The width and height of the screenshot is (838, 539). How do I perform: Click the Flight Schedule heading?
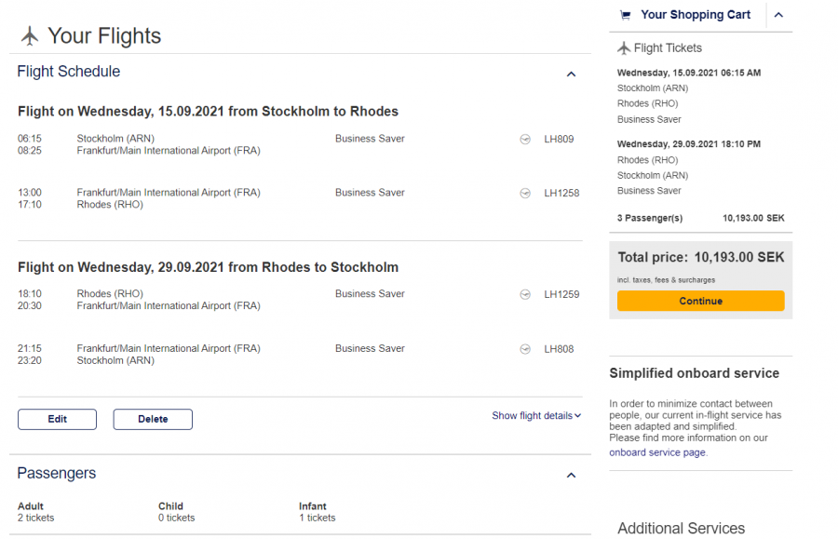tap(69, 72)
